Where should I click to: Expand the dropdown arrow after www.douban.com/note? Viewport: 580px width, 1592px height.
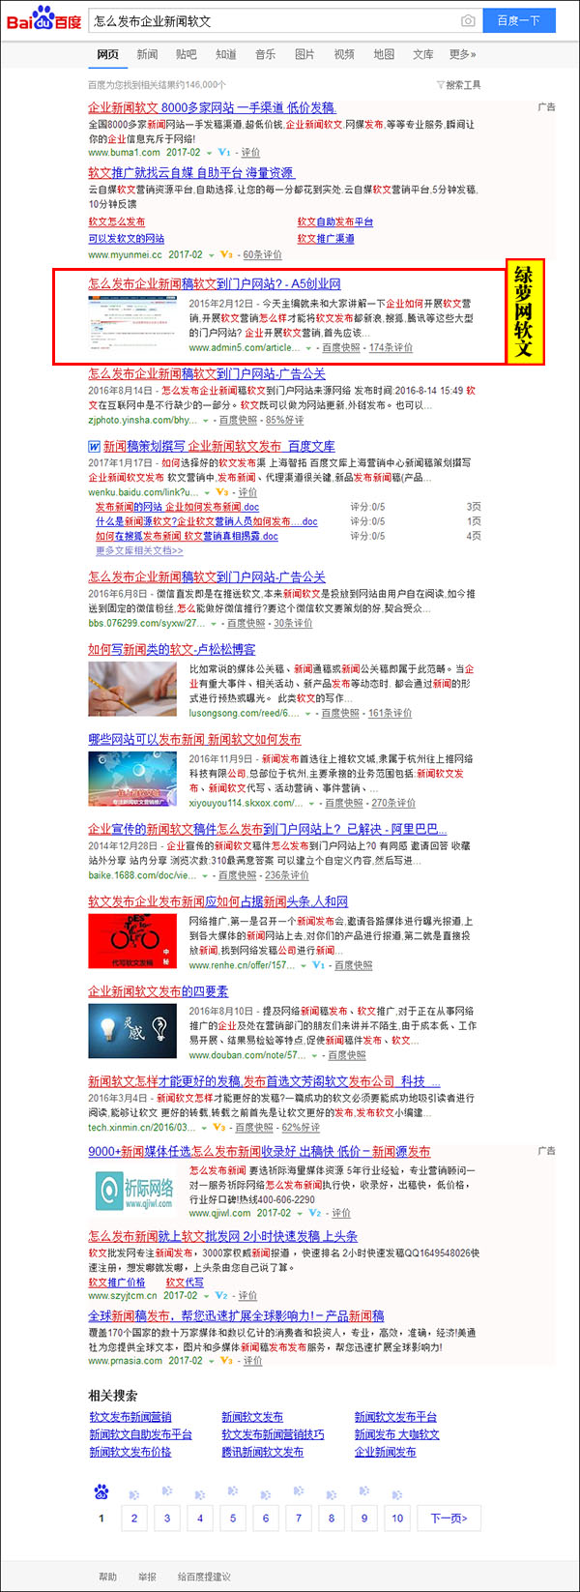tap(314, 1055)
